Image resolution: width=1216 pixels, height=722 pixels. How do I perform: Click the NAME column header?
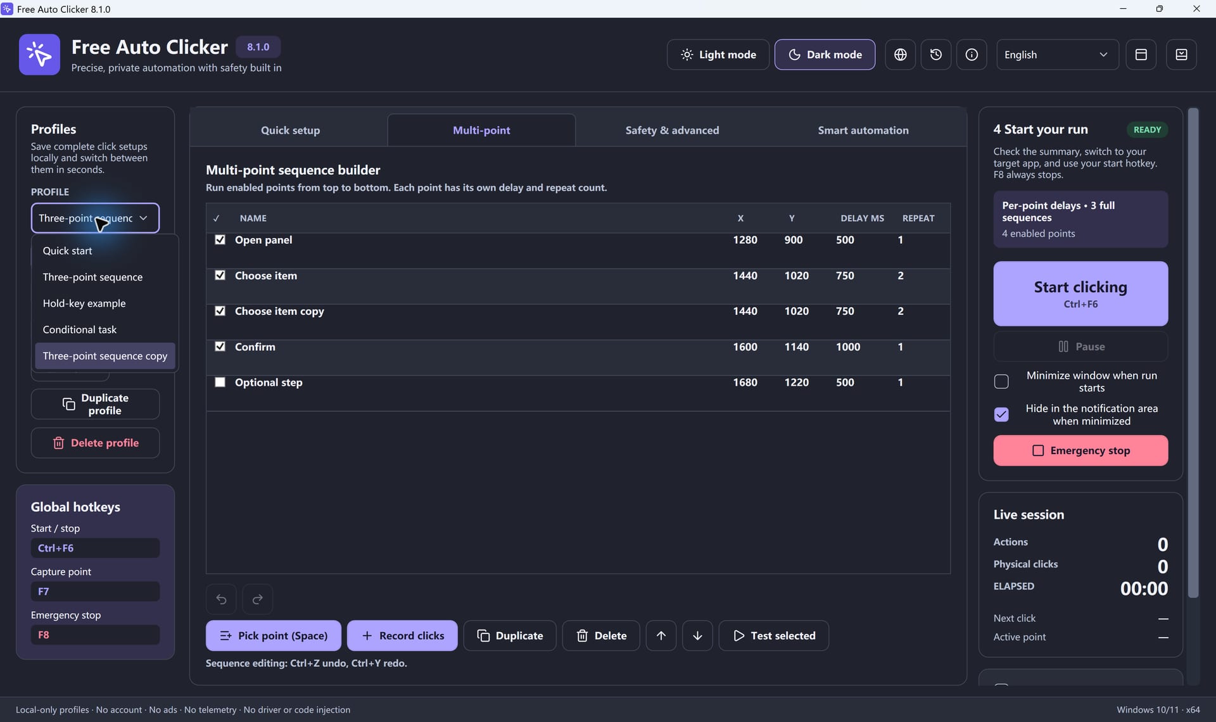253,218
